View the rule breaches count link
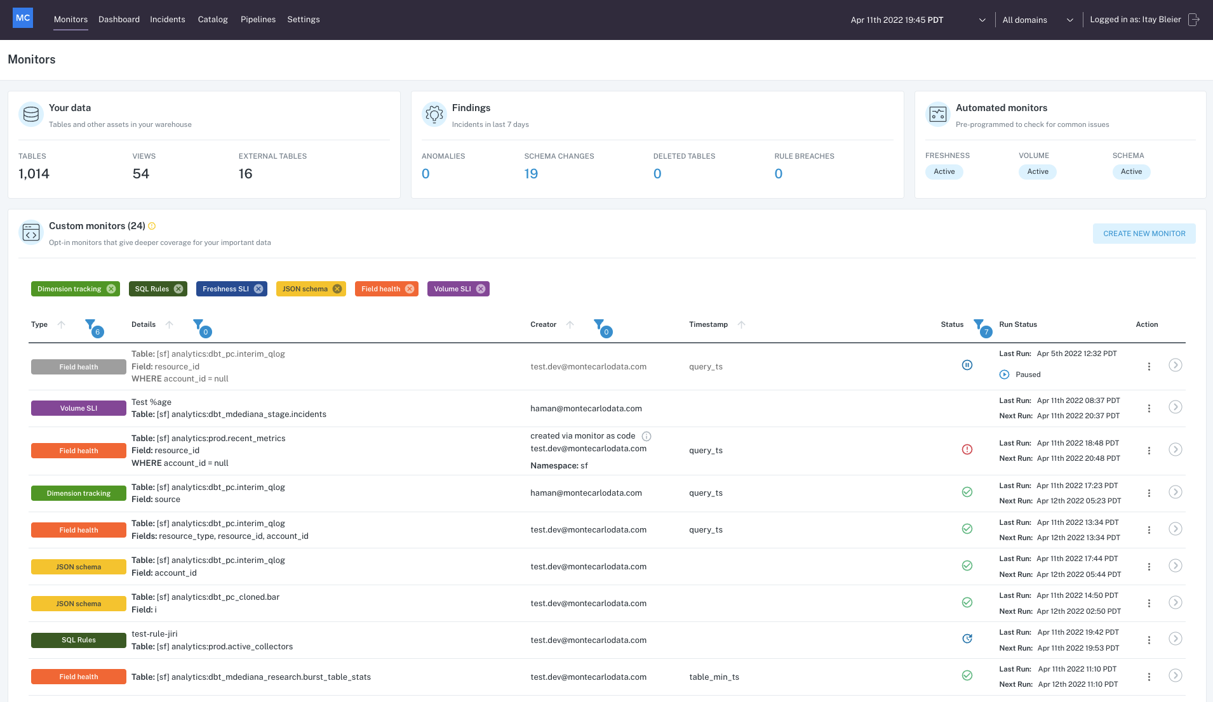 click(779, 174)
